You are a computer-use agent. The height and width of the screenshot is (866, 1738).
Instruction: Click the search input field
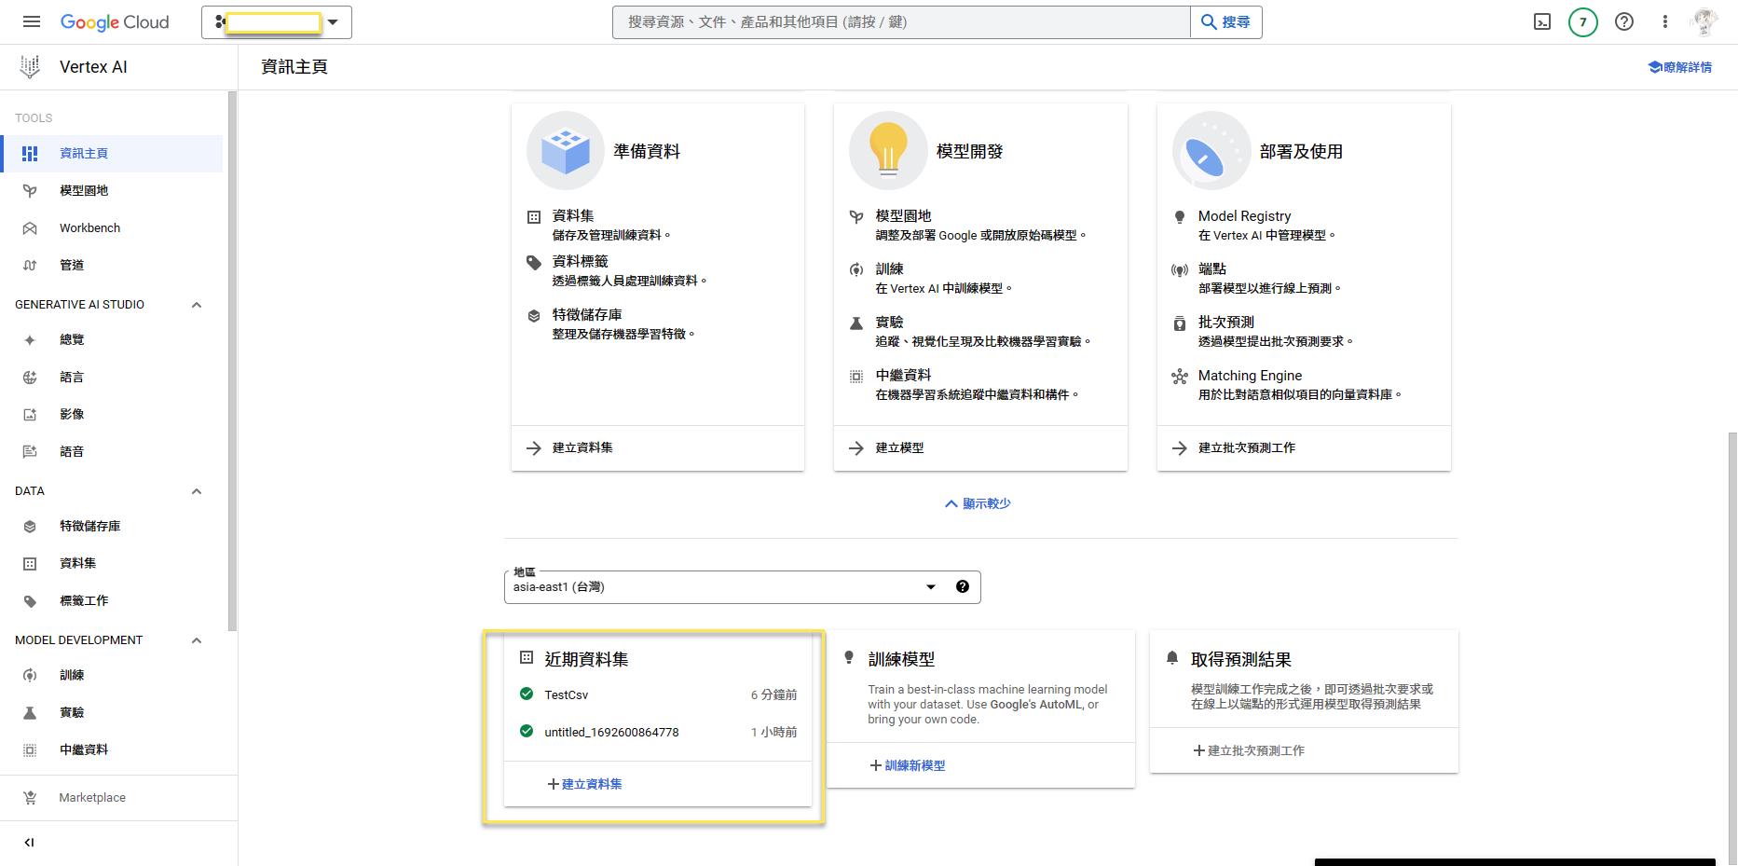pyautogui.click(x=900, y=22)
